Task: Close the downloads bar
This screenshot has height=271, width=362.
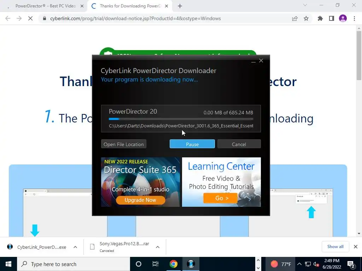Action: tap(356, 247)
